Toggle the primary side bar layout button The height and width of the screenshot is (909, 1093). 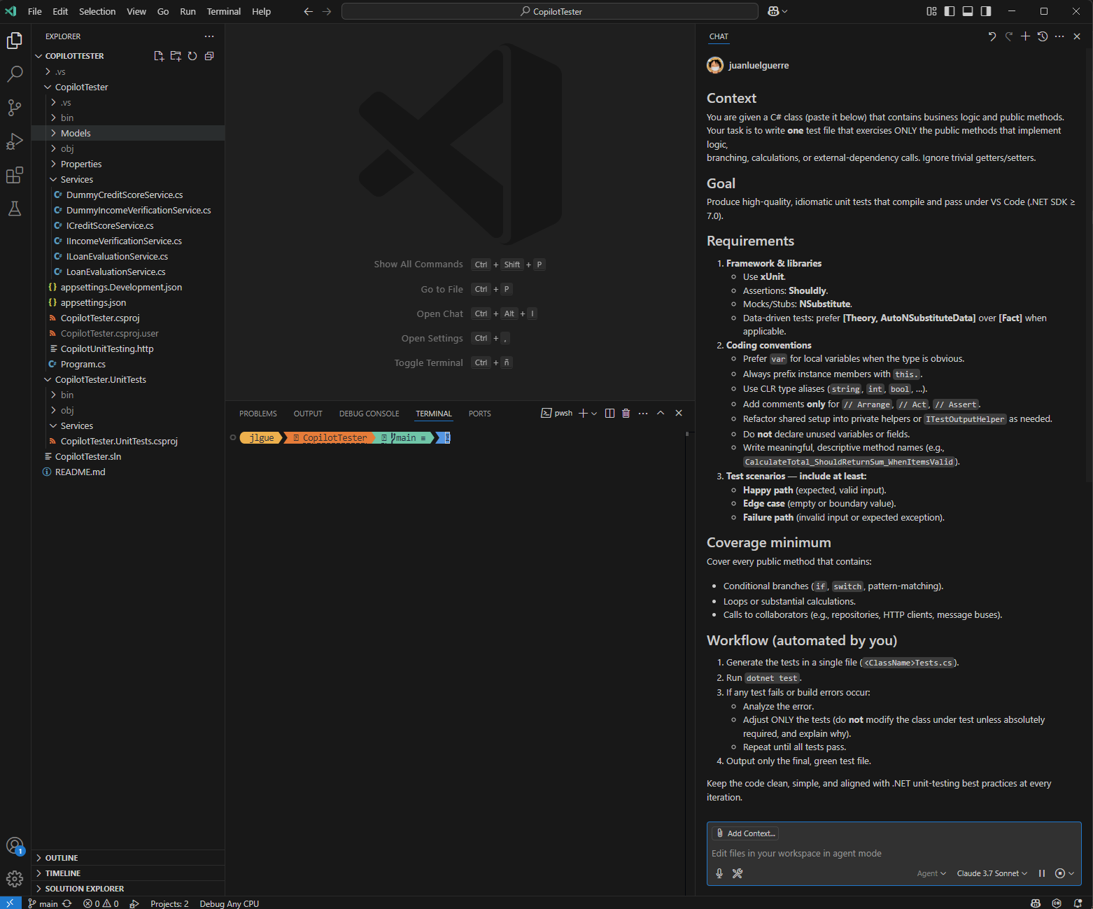coord(950,11)
